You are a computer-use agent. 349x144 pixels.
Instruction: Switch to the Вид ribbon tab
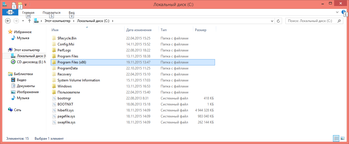click(x=72, y=13)
